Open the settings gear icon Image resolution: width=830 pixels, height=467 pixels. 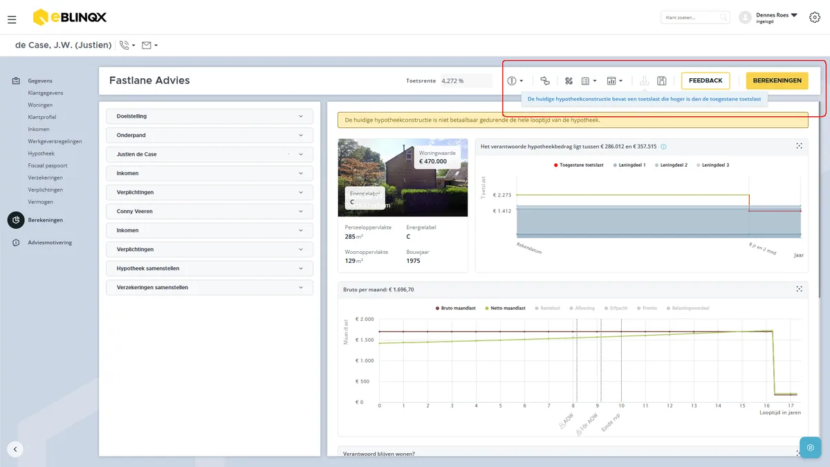coord(814,17)
